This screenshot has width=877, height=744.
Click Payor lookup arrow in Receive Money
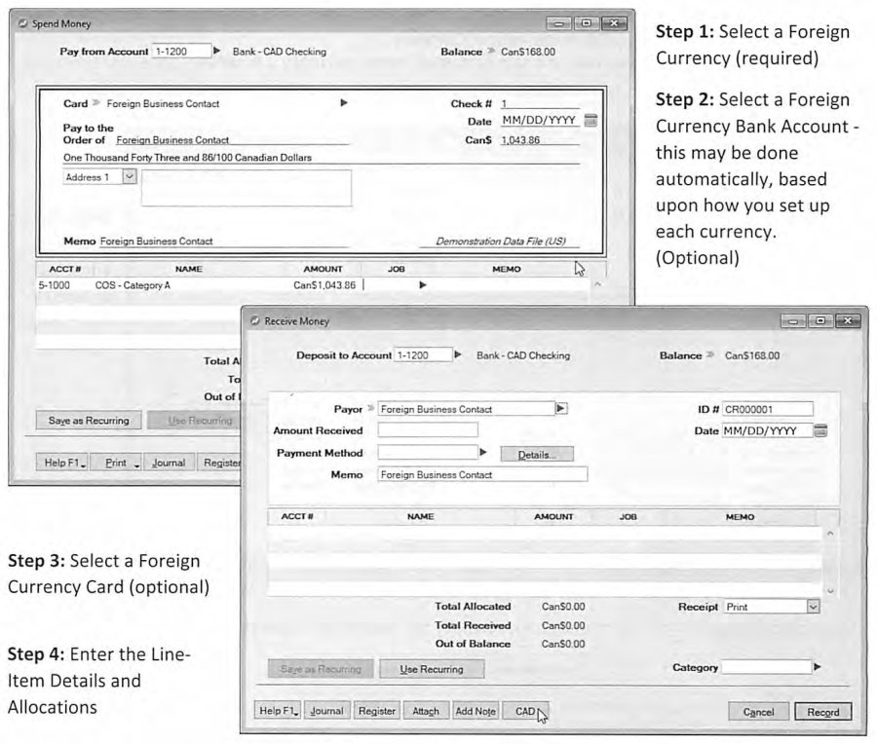(x=561, y=409)
